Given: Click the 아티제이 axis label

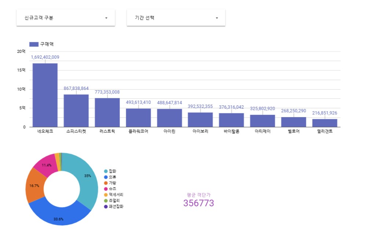Looking at the screenshot, I should (262, 131).
